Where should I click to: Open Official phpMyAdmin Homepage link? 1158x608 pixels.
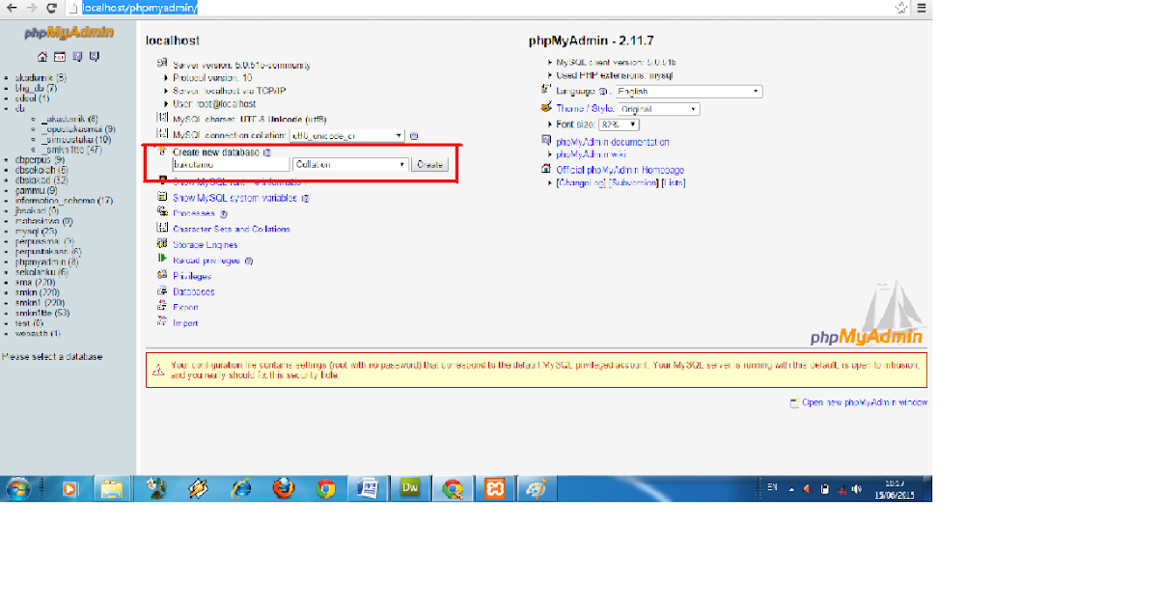pyautogui.click(x=620, y=170)
